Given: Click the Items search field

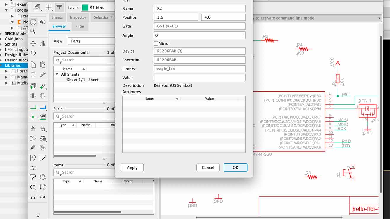Looking at the screenshot, I should [84, 173].
